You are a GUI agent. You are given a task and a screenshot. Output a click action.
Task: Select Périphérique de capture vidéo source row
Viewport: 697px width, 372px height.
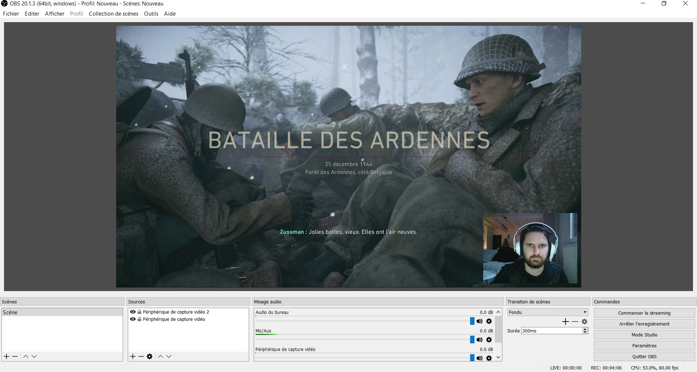(x=188, y=319)
